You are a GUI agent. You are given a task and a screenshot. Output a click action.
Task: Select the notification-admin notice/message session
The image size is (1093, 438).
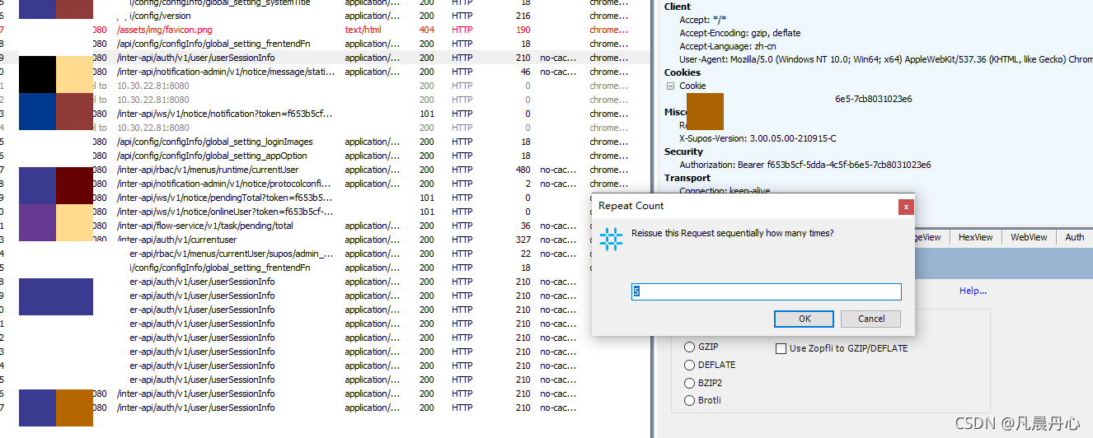(326, 72)
